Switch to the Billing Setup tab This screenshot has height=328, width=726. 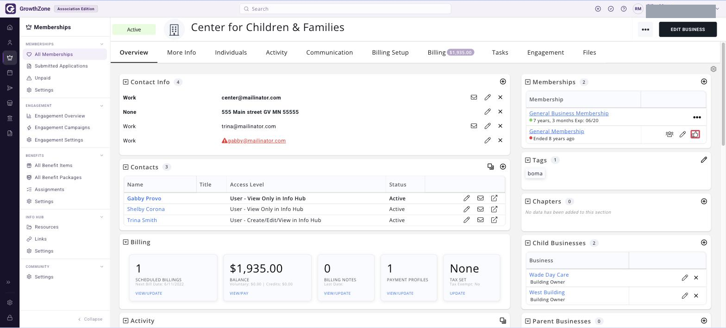tap(390, 53)
